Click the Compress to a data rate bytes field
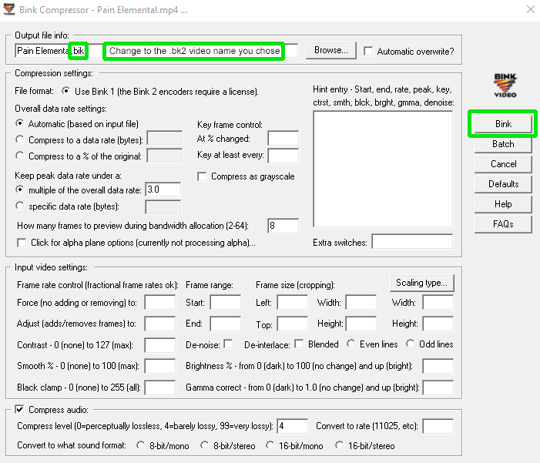This screenshot has width=540, height=463. pyautogui.click(x=165, y=138)
